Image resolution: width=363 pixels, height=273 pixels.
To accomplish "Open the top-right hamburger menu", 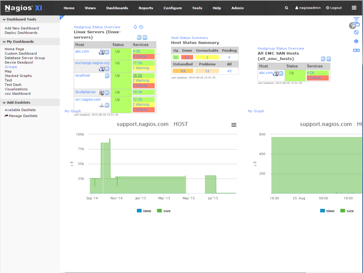I will [x=355, y=8].
